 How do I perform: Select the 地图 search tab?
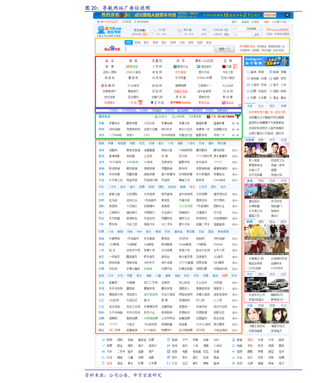click(200, 42)
